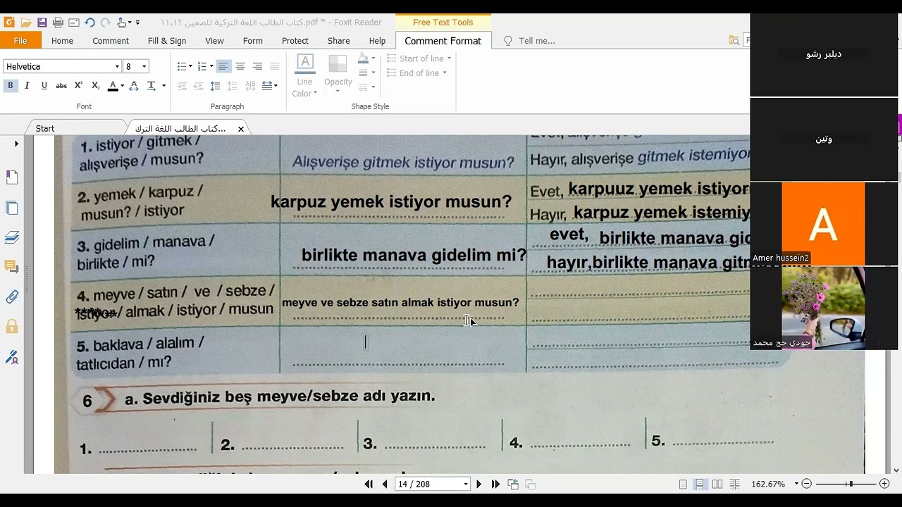The height and width of the screenshot is (507, 902).
Task: Open the Line Color picker
Action: 304,76
